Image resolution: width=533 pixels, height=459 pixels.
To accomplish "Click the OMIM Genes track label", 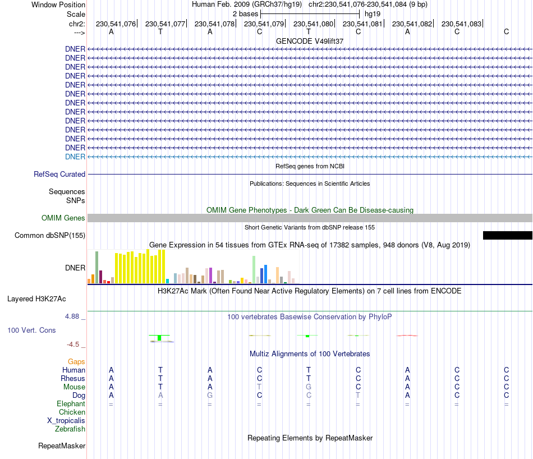I will [x=63, y=218].
